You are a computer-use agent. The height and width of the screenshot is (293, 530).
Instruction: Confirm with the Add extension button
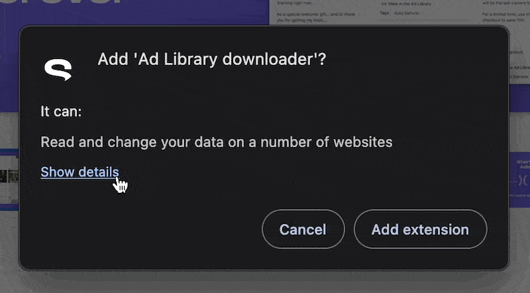click(x=420, y=229)
